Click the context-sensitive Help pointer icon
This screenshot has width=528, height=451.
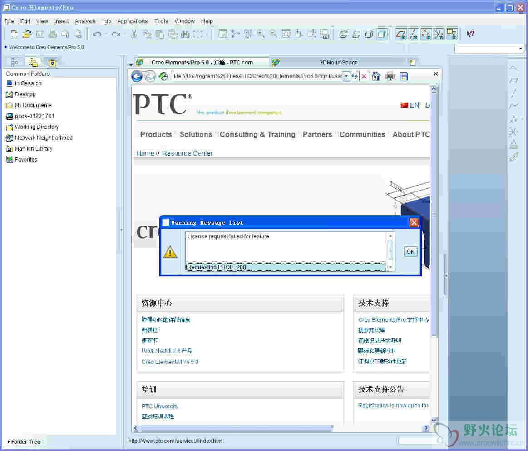point(470,34)
